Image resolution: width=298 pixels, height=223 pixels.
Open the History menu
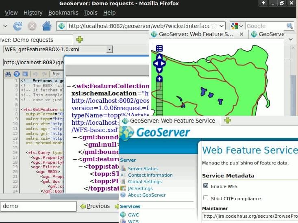[33, 13]
